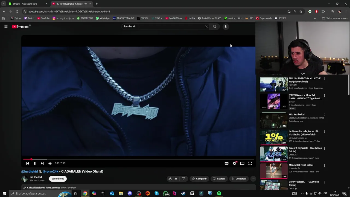Subscribe with Suscribirme button
This screenshot has height=197, width=350.
(58, 179)
